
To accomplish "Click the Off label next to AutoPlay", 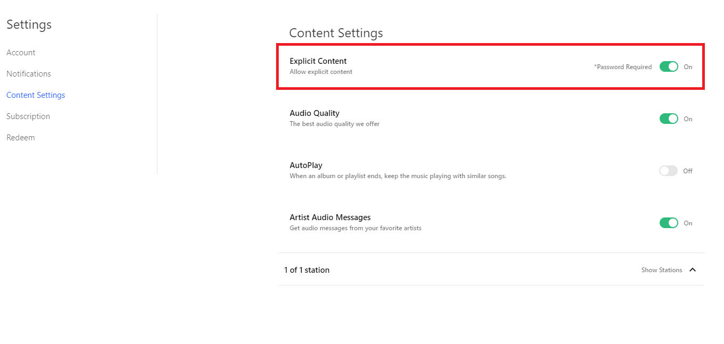I will 688,171.
